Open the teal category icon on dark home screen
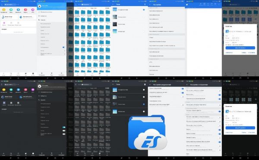This screenshot has height=160, width=259. click(11, 90)
